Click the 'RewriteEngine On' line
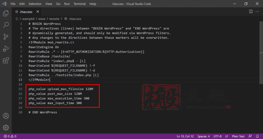This screenshot has width=263, height=139. (44, 47)
